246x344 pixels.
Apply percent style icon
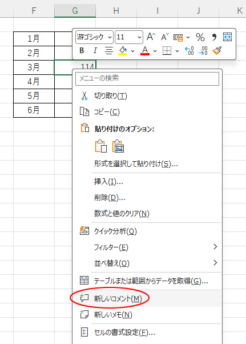point(200,37)
